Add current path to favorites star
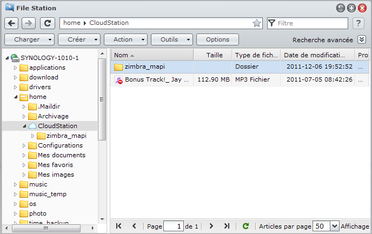Screen dimensions: 372x234 pos(256,23)
